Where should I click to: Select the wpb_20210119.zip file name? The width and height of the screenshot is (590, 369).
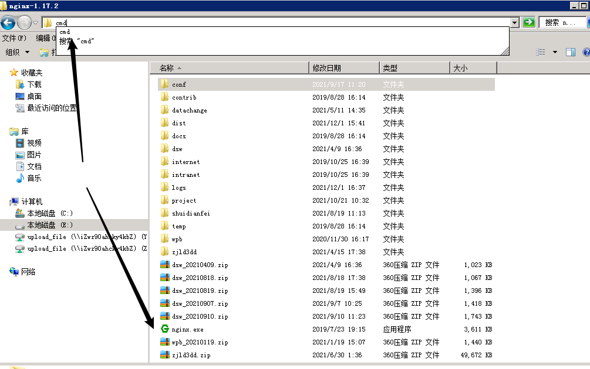200,342
